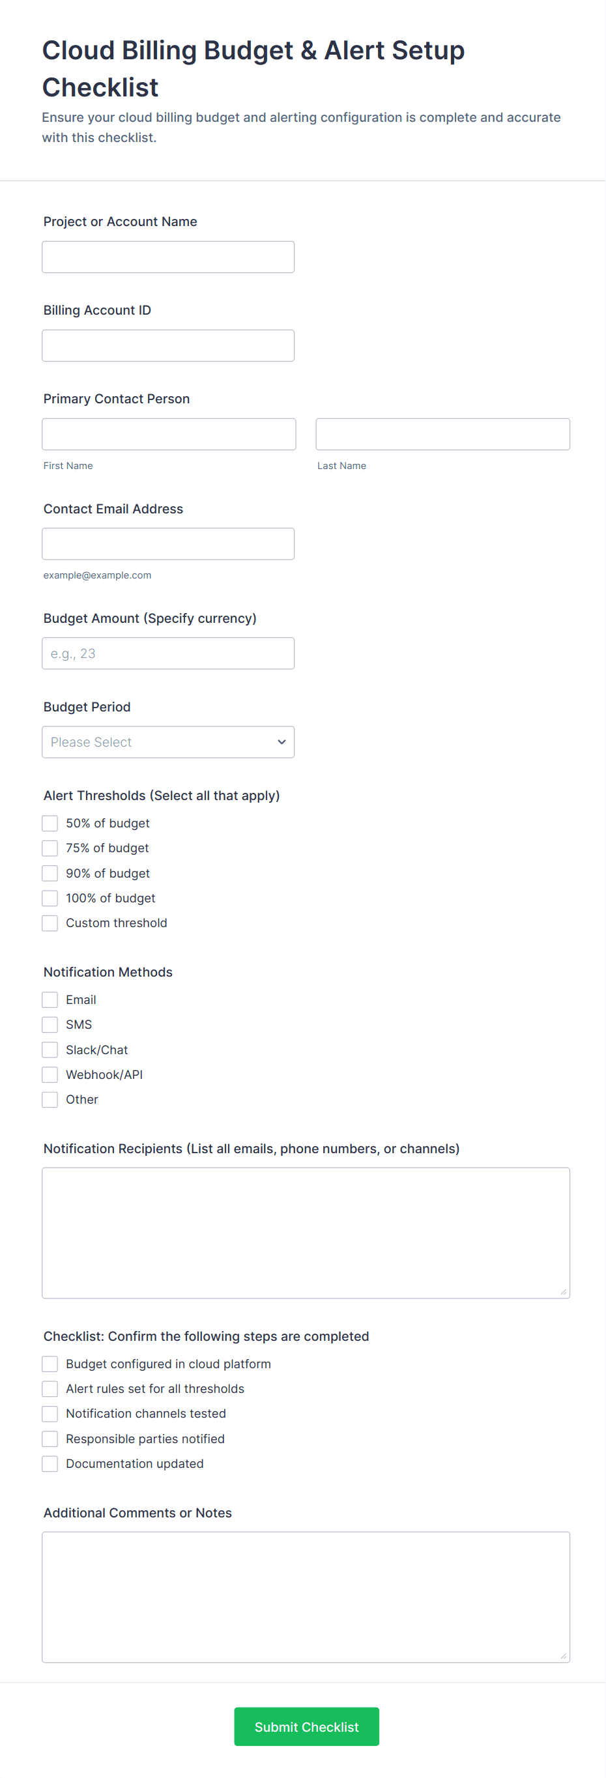606x1778 pixels.
Task: Toggle the Webhook/API checkbox
Action: 50,1074
